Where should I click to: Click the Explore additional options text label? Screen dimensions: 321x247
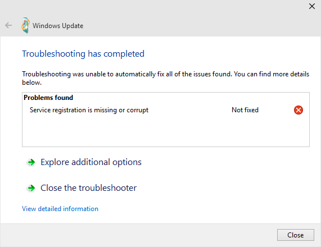pos(91,162)
